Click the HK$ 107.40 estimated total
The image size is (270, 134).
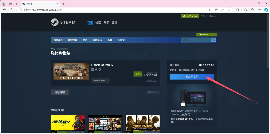tap(206, 65)
